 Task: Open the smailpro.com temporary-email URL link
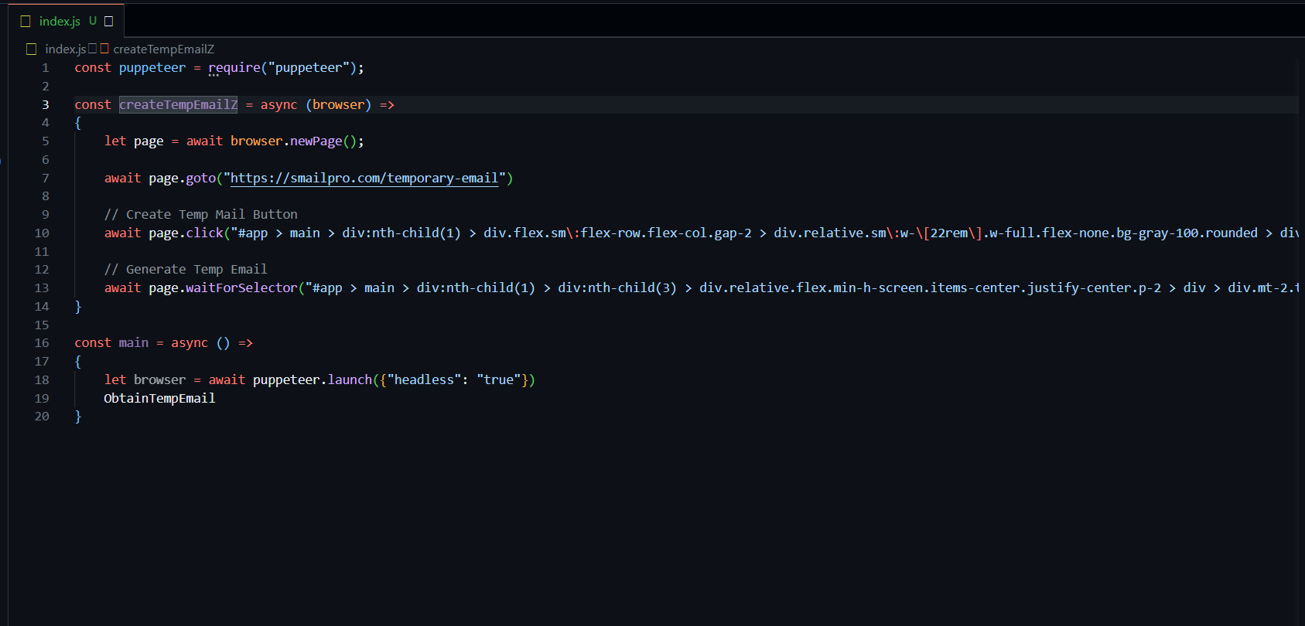(x=364, y=179)
